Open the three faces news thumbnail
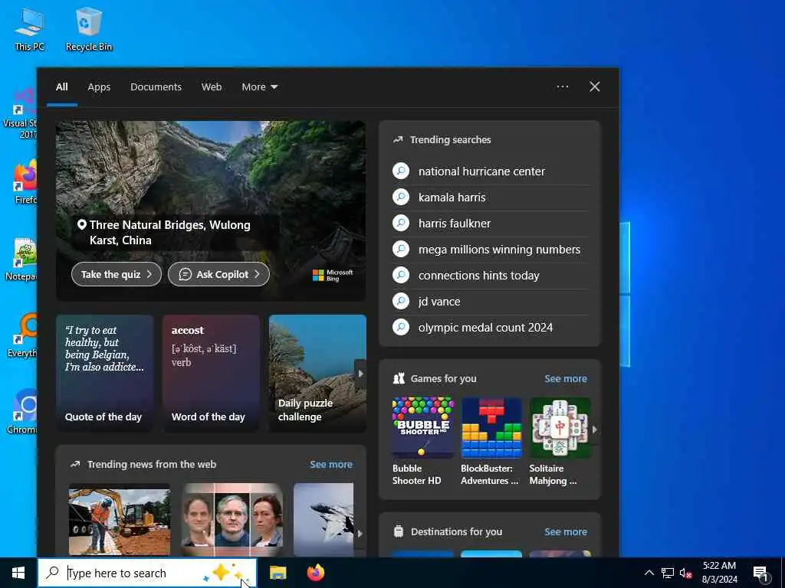Screen dimensions: 785x588 [x=232, y=520]
